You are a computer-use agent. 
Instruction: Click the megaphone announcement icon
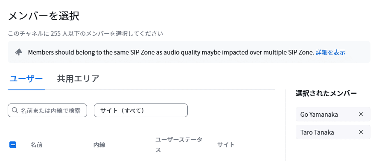click(19, 52)
